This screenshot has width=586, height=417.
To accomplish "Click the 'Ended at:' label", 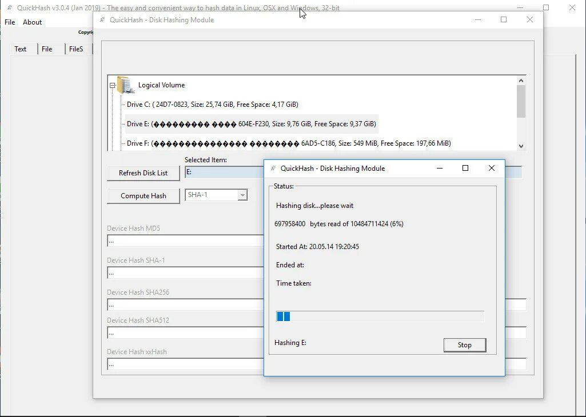I will 290,265.
